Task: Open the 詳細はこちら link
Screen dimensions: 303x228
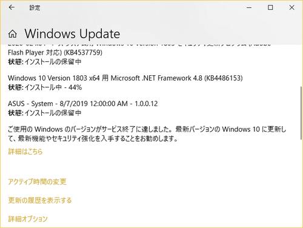Action: click(25, 152)
